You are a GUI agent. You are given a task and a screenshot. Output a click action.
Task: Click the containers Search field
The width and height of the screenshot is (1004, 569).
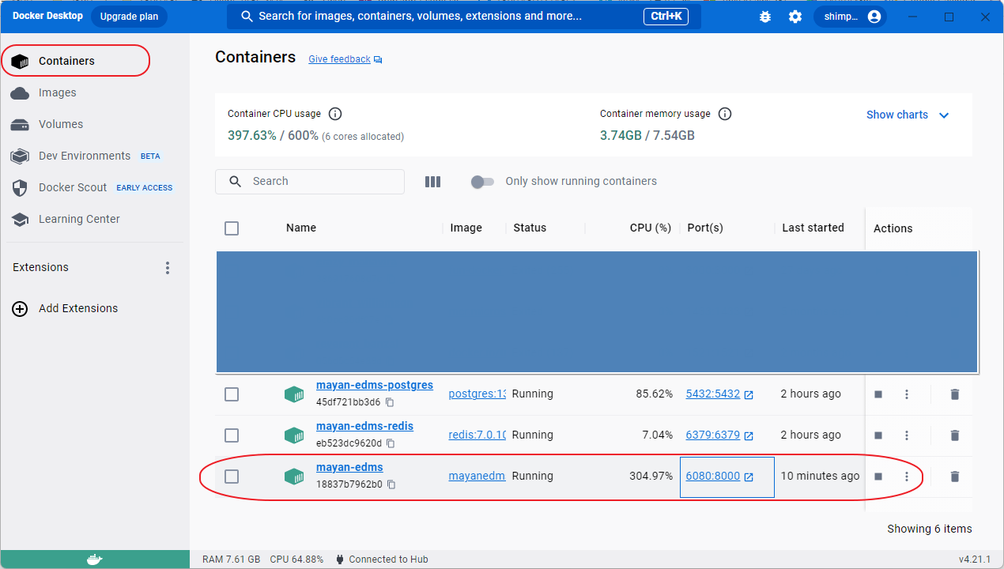pos(310,181)
